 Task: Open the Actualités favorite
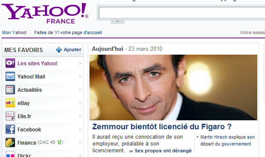pyautogui.click(x=30, y=90)
